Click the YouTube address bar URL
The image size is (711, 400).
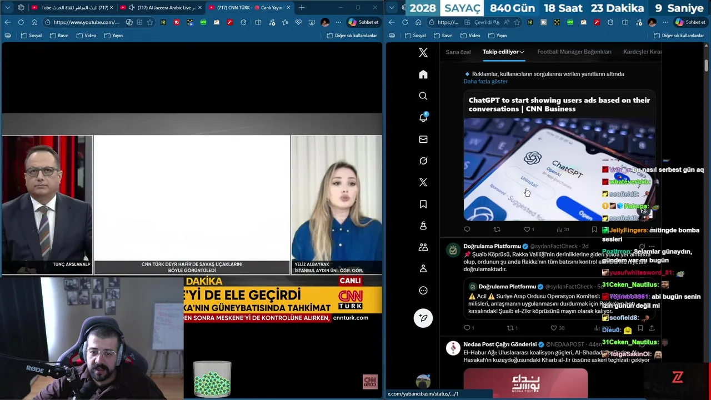click(86, 22)
